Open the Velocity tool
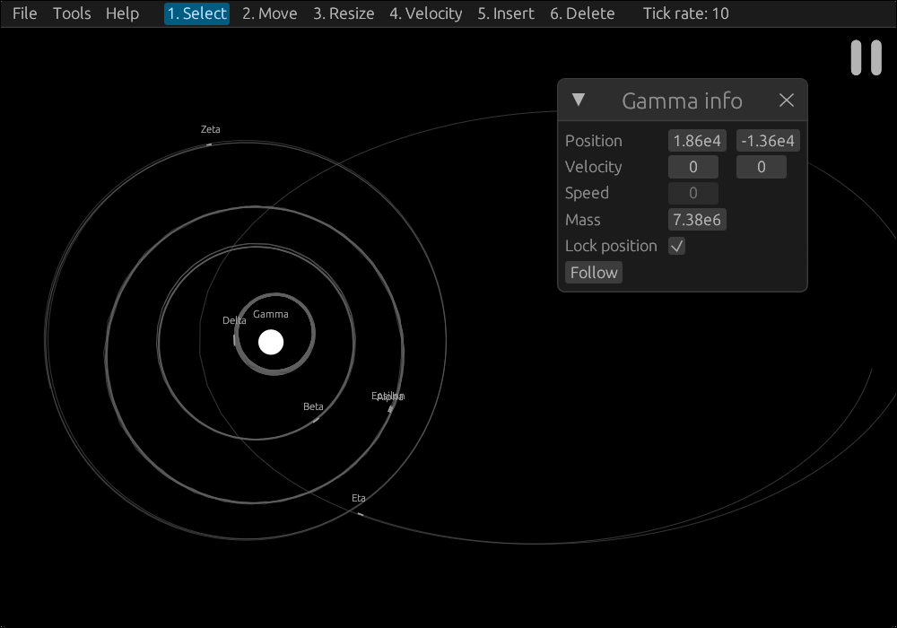897x628 pixels. 425,13
